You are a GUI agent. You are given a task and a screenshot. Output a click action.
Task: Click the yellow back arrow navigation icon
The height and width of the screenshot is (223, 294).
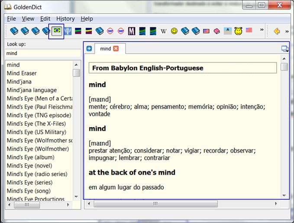pyautogui.click(x=277, y=31)
